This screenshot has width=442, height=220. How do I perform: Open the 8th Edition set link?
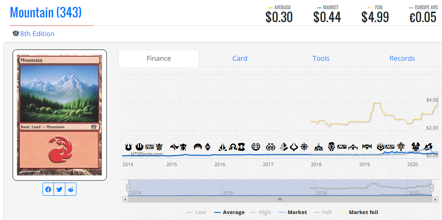pyautogui.click(x=37, y=34)
